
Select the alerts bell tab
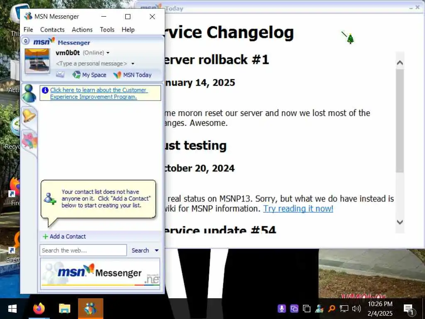pos(29,115)
